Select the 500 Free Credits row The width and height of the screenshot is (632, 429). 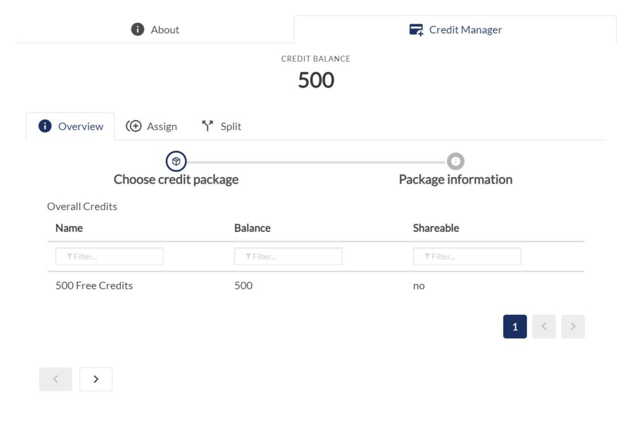(x=315, y=285)
